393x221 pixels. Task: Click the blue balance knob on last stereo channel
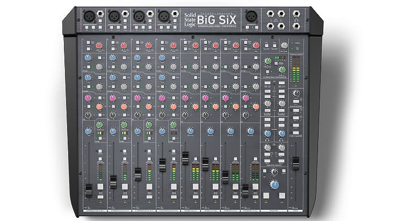coord(250,131)
